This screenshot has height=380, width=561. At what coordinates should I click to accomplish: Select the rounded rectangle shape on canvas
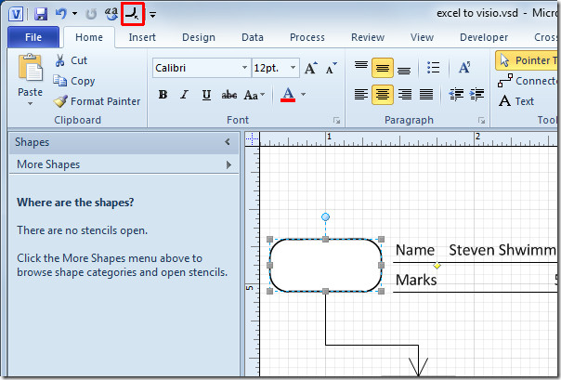(325, 265)
